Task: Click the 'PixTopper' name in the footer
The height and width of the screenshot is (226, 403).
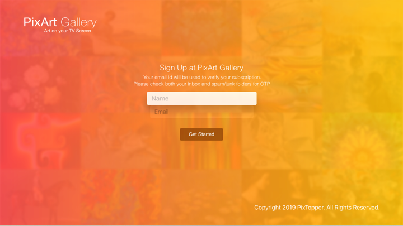Action: click(x=310, y=208)
